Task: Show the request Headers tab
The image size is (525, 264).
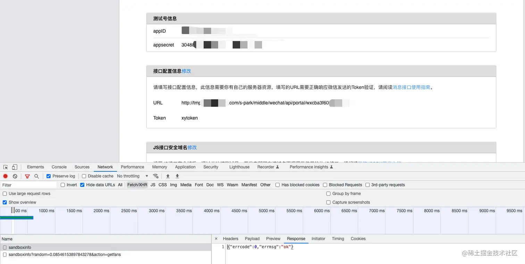Action: click(x=231, y=239)
